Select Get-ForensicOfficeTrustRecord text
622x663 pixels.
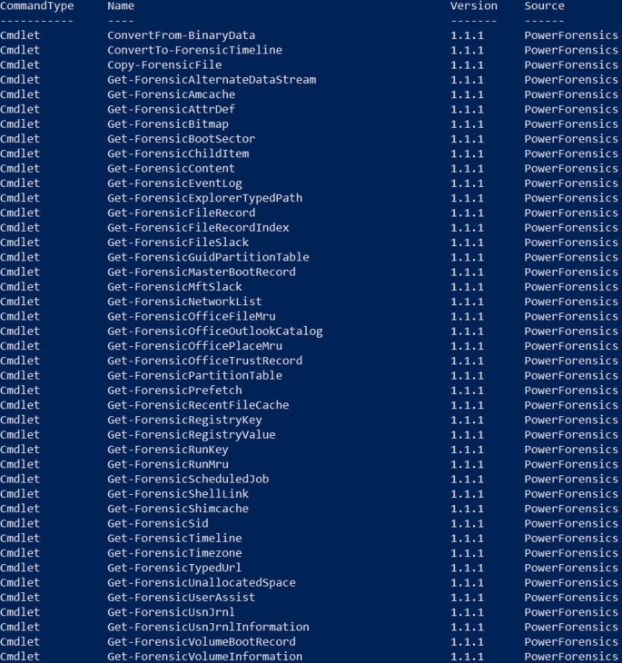coord(204,361)
